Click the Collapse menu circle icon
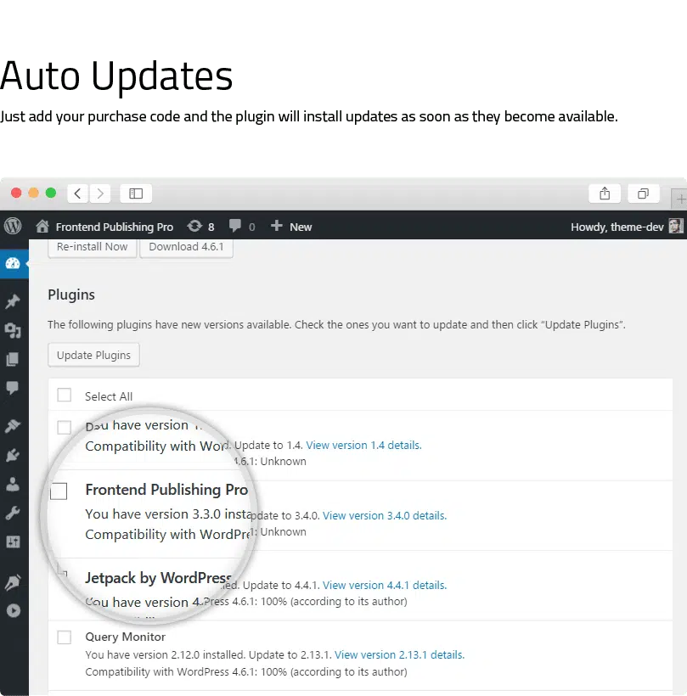 [14, 611]
